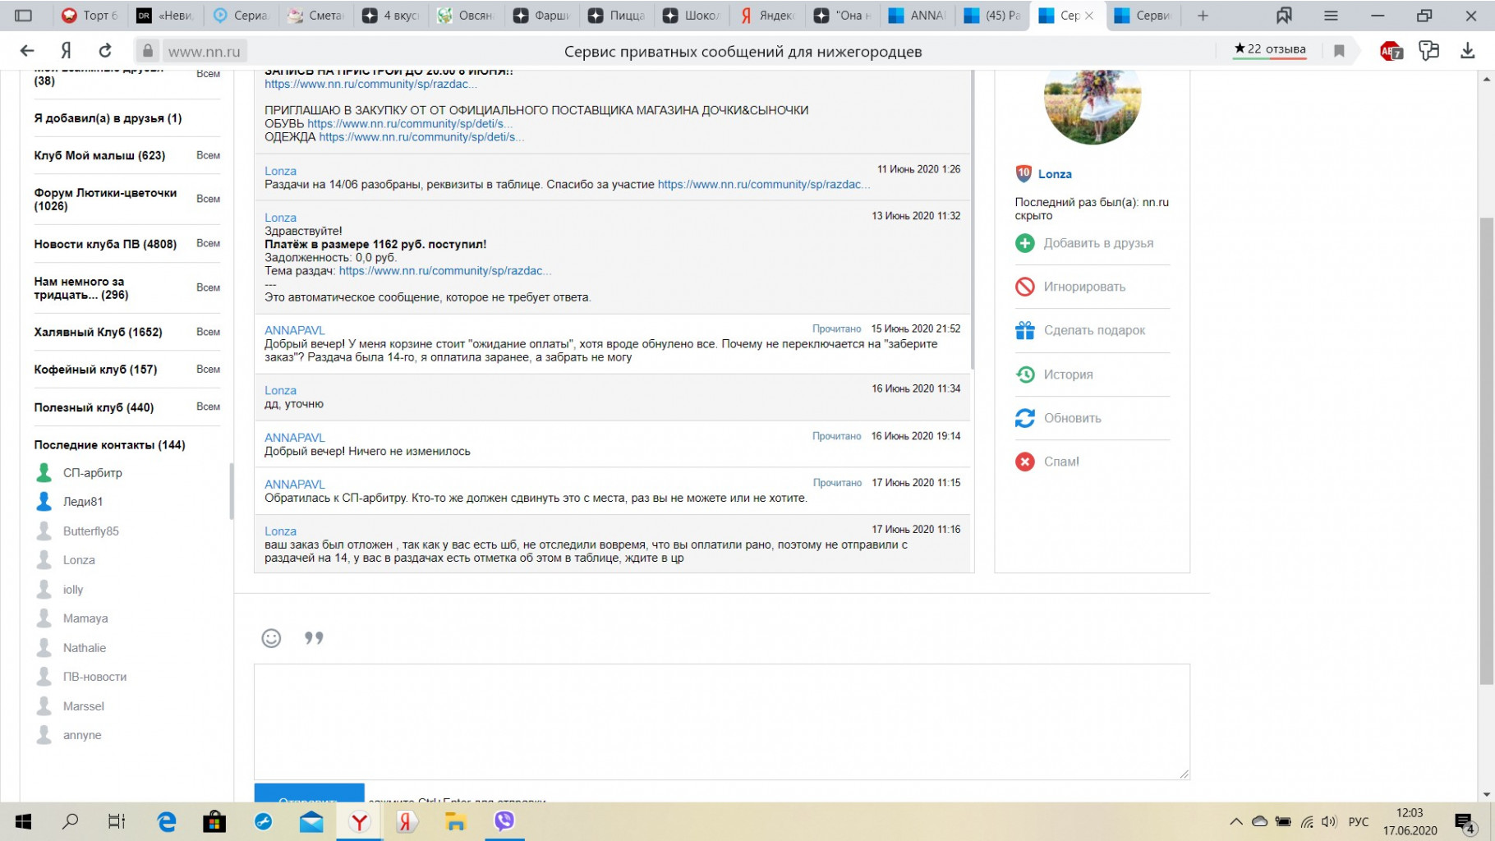Open the 'Клуб Мой малыш (623)' group

(x=99, y=155)
